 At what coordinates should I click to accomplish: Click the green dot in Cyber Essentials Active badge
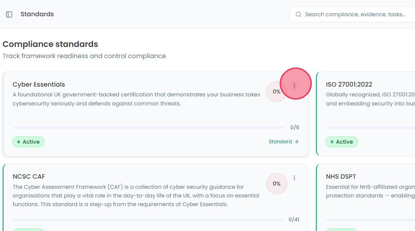click(x=18, y=142)
